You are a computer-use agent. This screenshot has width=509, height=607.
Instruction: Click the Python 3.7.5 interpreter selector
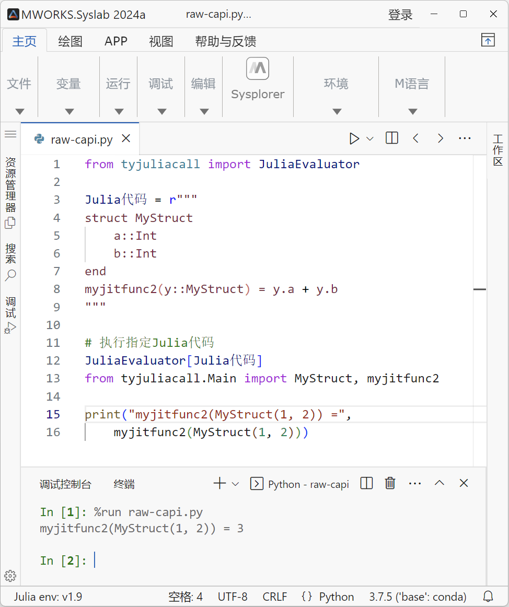417,597
